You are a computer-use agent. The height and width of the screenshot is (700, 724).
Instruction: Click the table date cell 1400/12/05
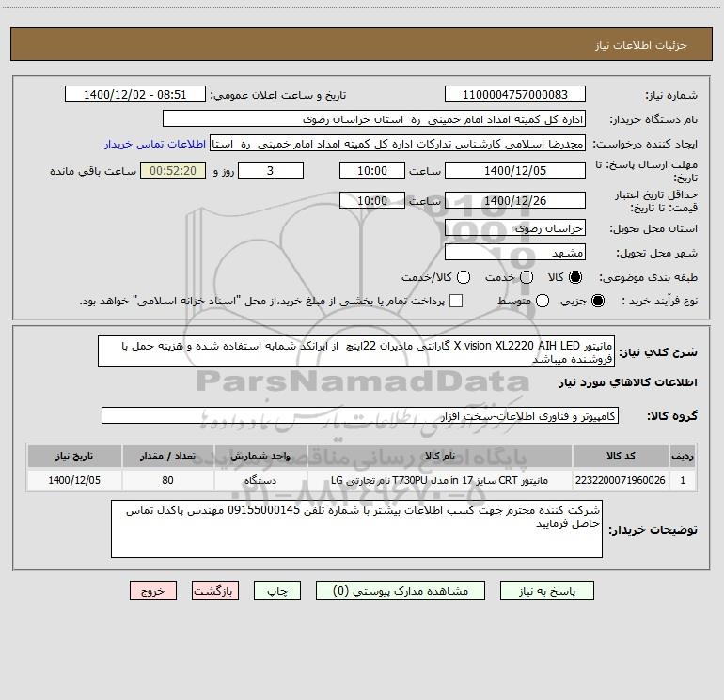(x=74, y=480)
